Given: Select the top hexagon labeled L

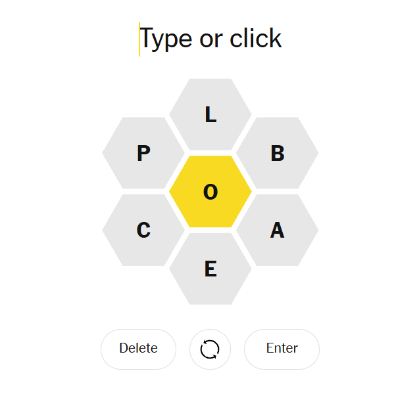Looking at the screenshot, I should coord(210,115).
